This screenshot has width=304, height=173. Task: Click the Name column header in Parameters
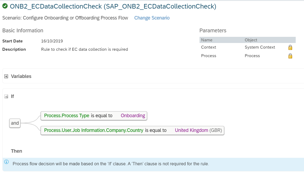[x=207, y=40]
